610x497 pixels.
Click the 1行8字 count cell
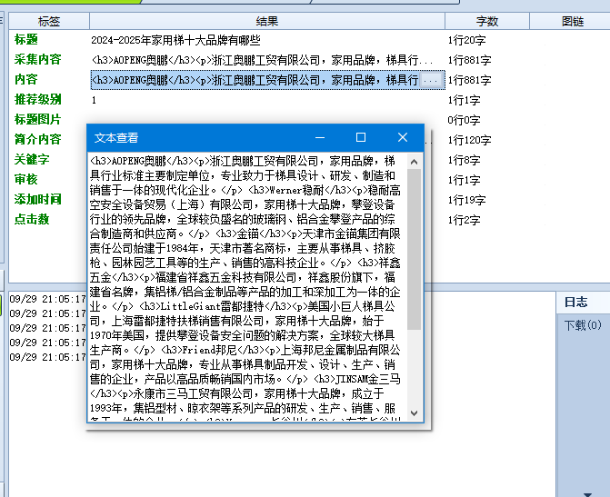(x=464, y=160)
